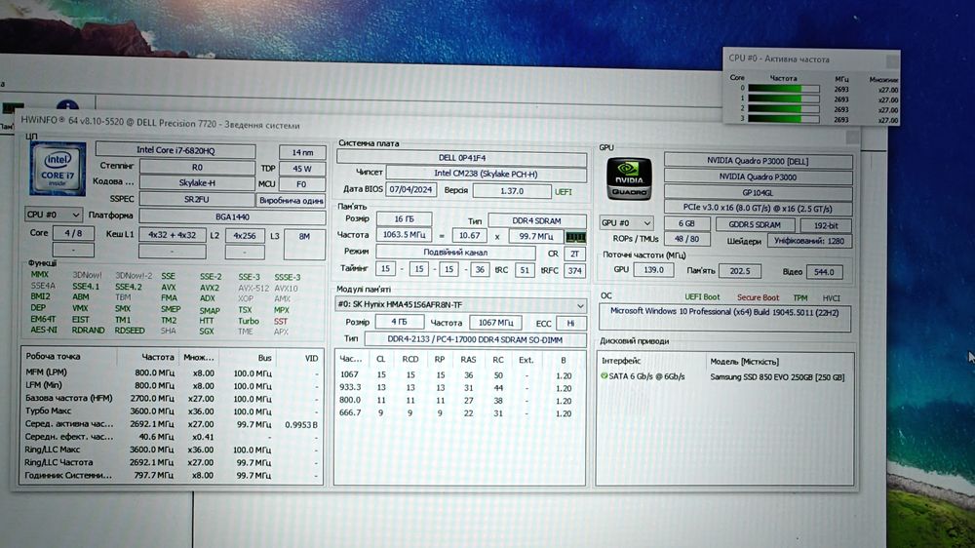Click the TPM label in OS section
The height and width of the screenshot is (548, 975).
800,298
